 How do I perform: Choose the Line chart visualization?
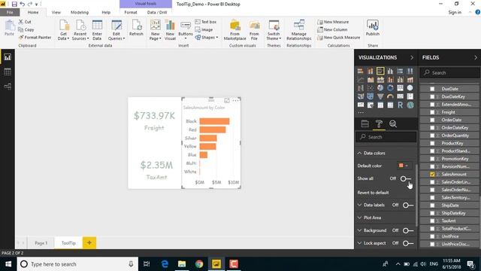361,80
